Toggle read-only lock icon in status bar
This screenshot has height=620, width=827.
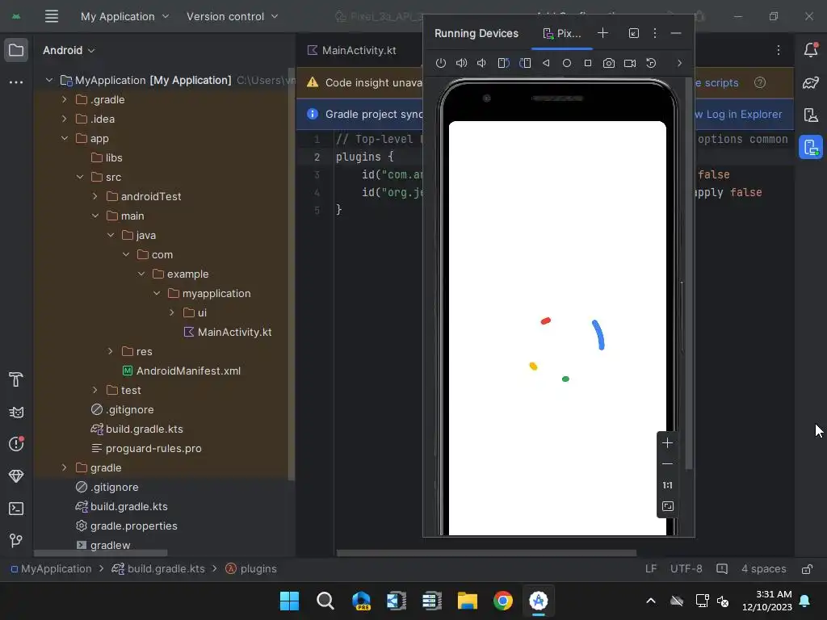pos(807,569)
